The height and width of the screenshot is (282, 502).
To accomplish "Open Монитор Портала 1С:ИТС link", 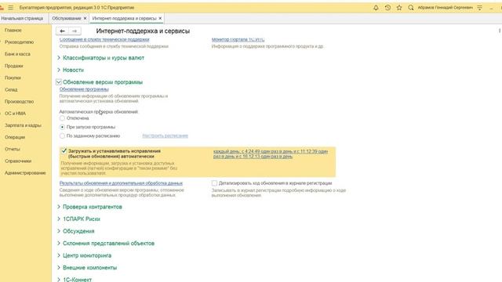I will 238,39.
